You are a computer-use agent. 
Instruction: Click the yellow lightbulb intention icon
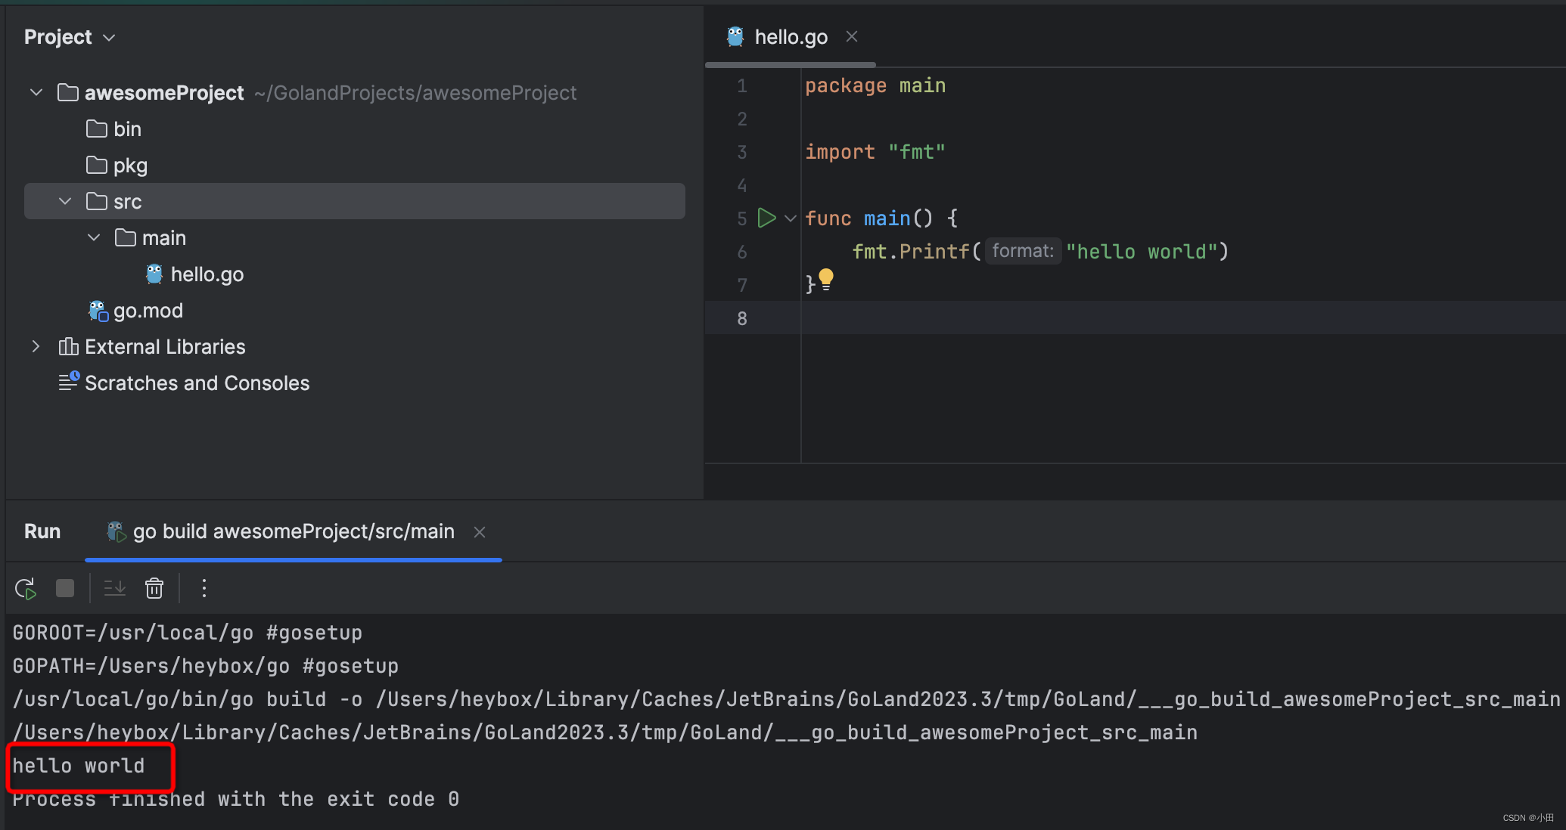pyautogui.click(x=826, y=280)
